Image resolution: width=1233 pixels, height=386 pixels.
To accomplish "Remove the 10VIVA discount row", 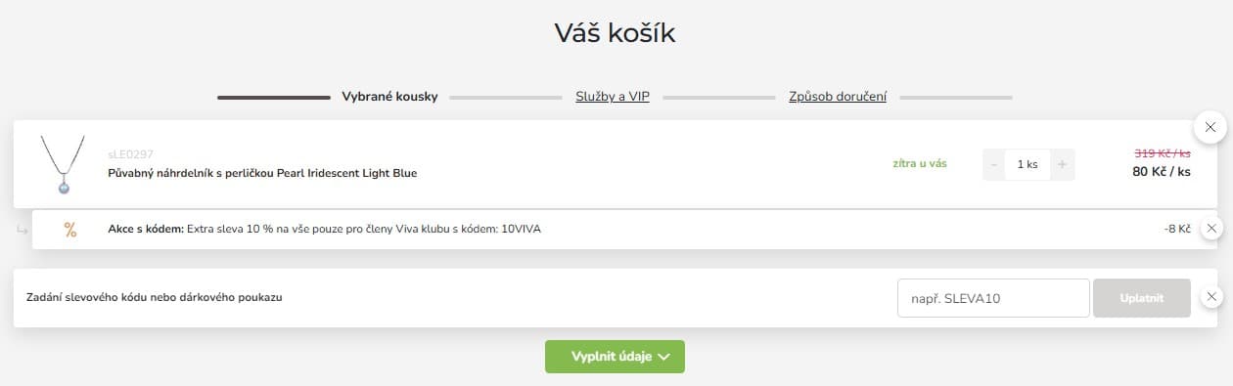I will pos(1211,229).
